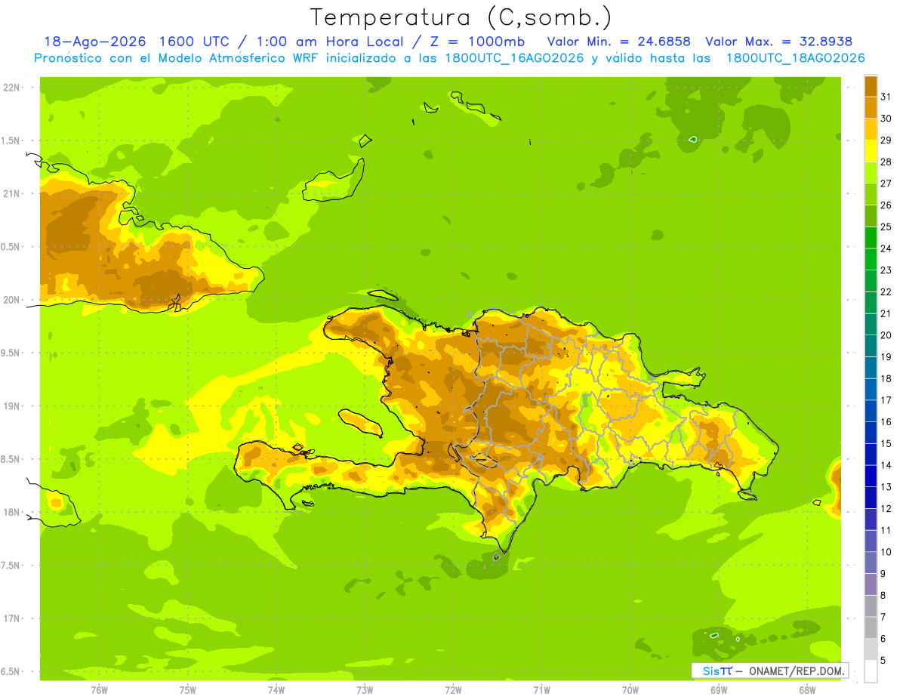Click the '8.5N' latitude axis label
The height and width of the screenshot is (700, 906).
click(11, 459)
